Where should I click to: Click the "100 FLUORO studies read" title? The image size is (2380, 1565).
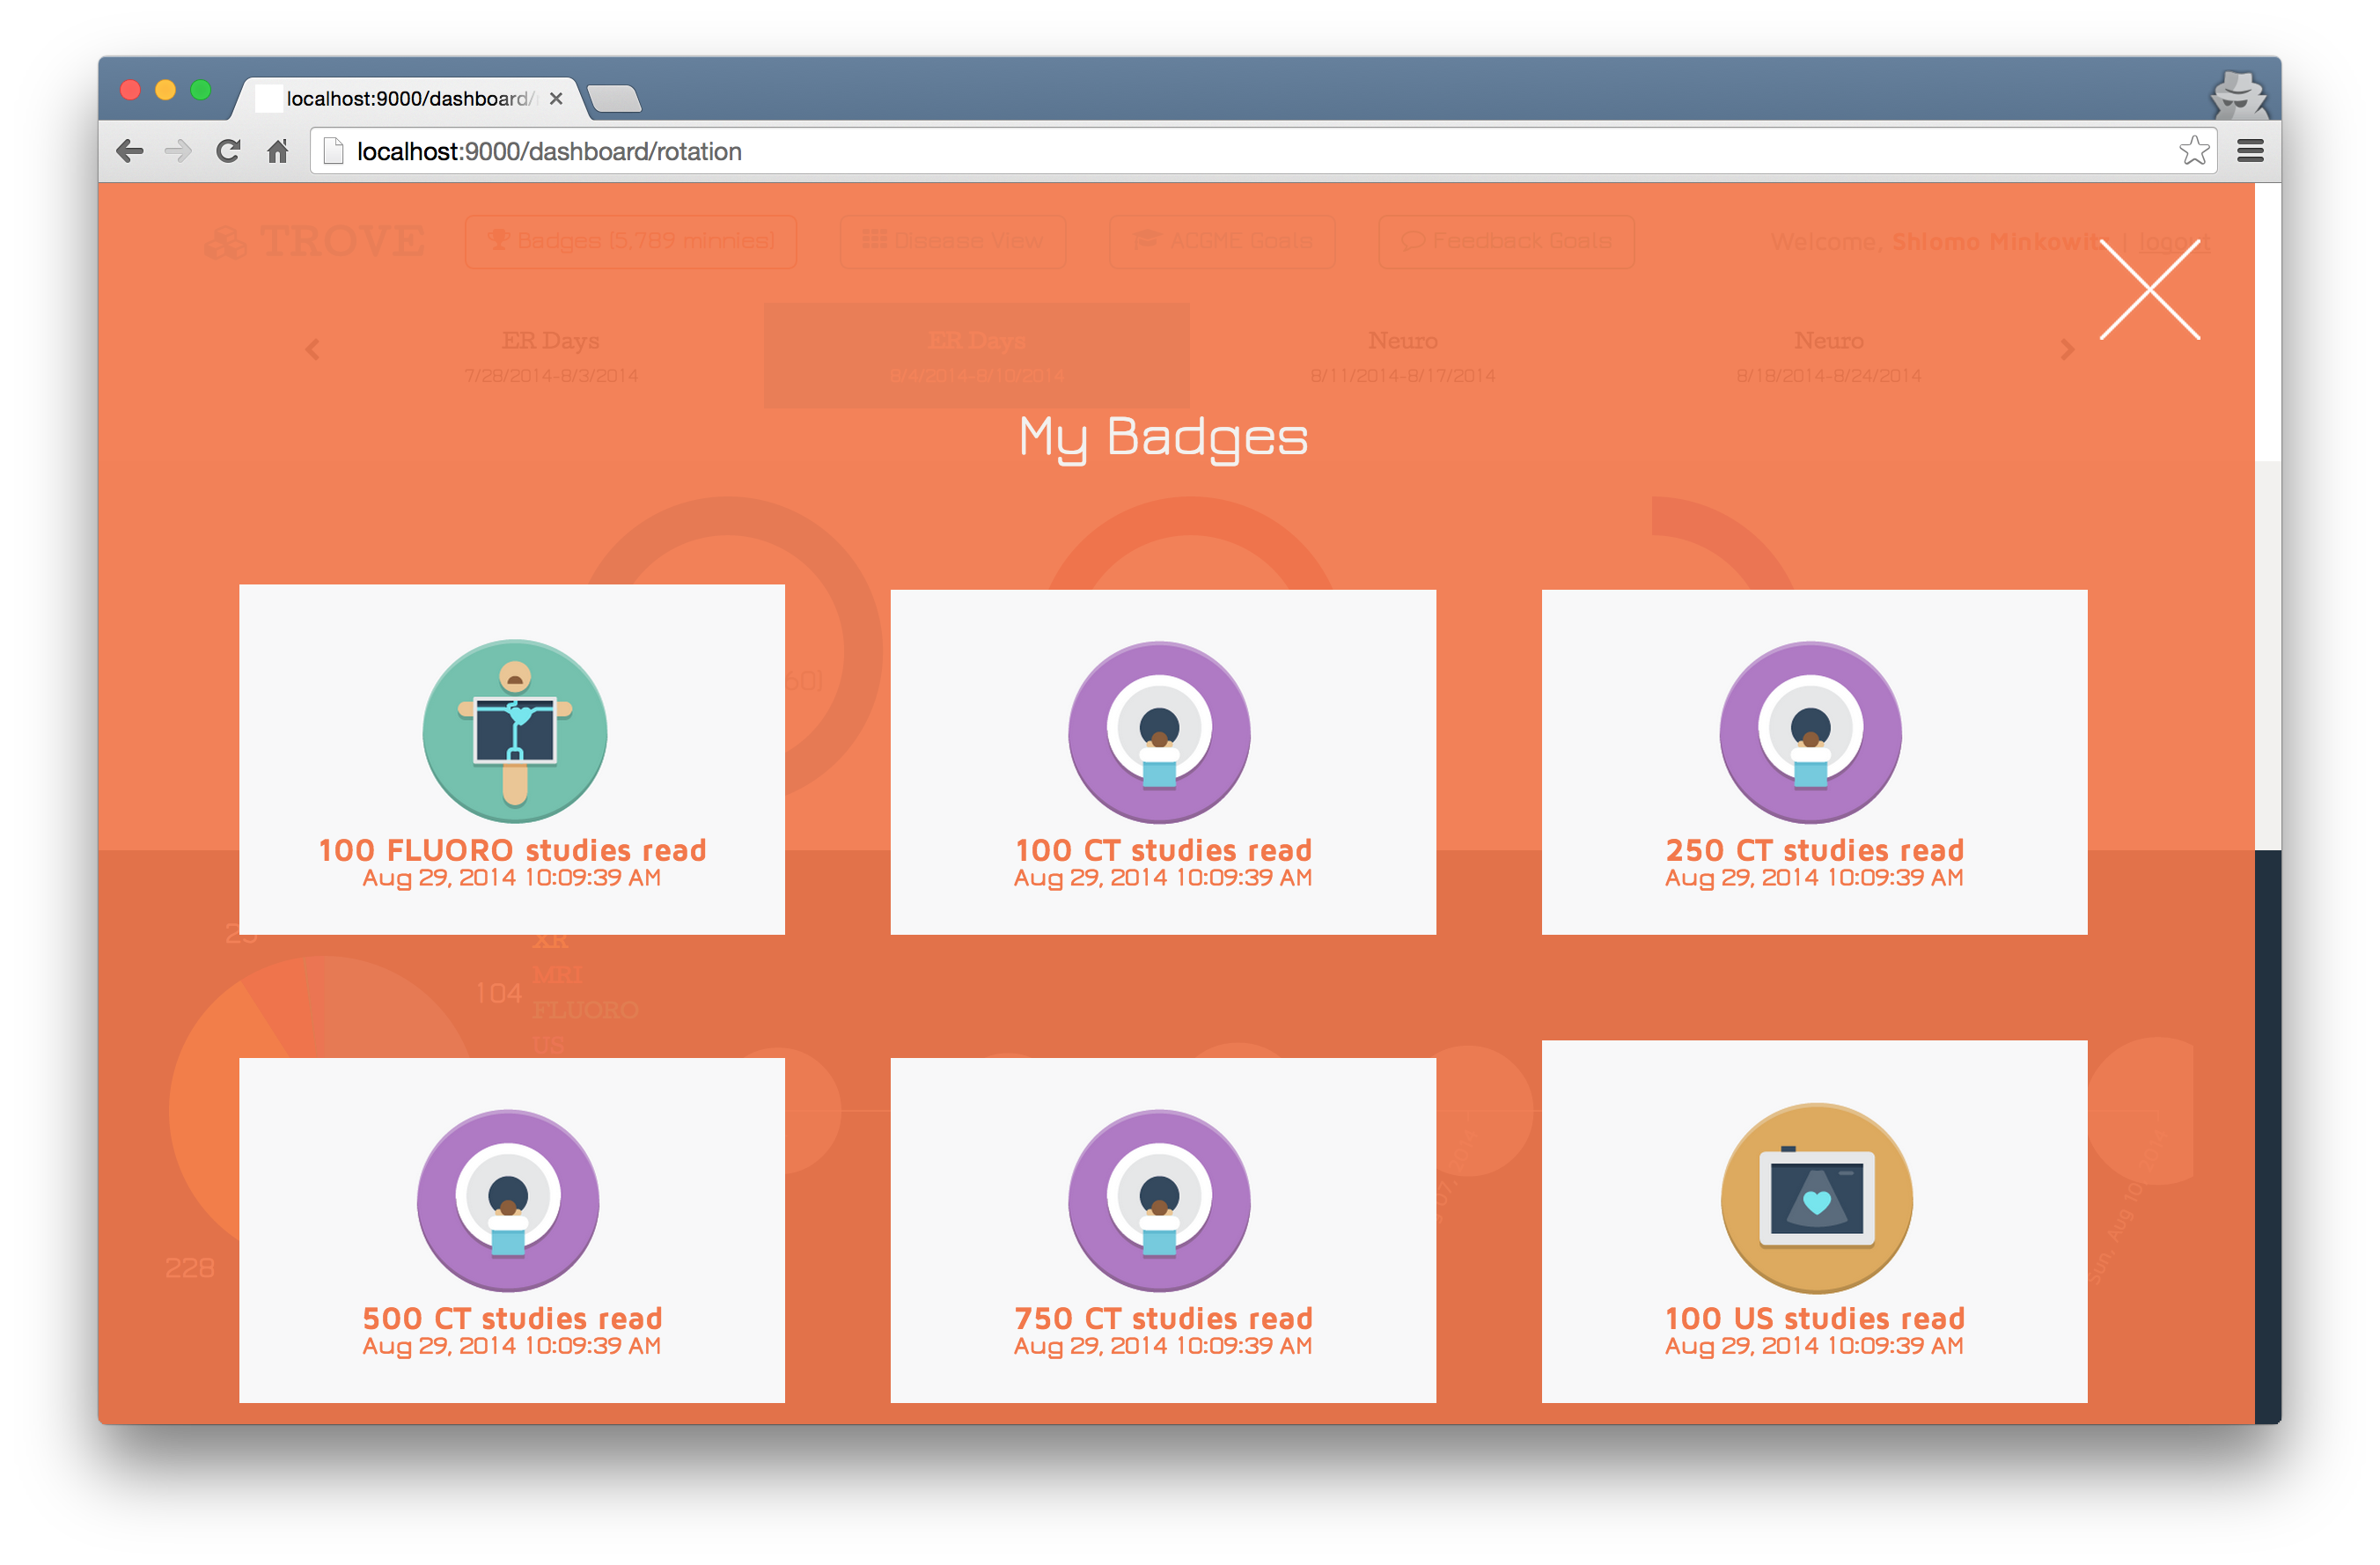coord(512,850)
